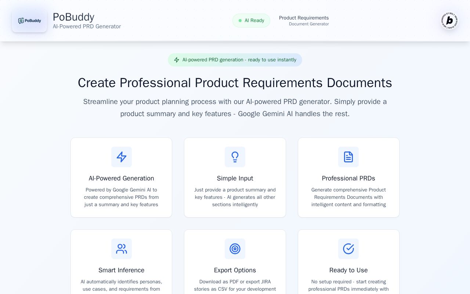Click the small bolt icon in banner pill
The height and width of the screenshot is (294, 470).
pos(177,60)
